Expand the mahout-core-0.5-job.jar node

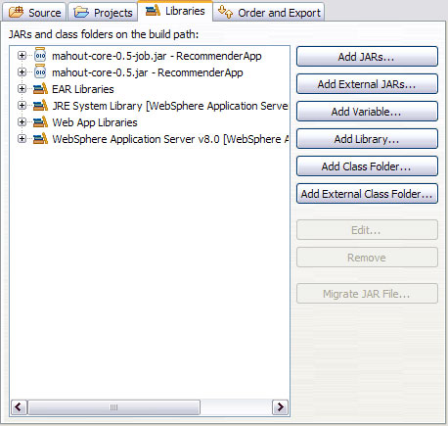tap(22, 56)
